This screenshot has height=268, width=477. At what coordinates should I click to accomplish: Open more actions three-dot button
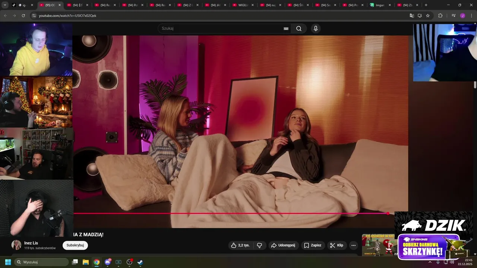[x=353, y=245]
